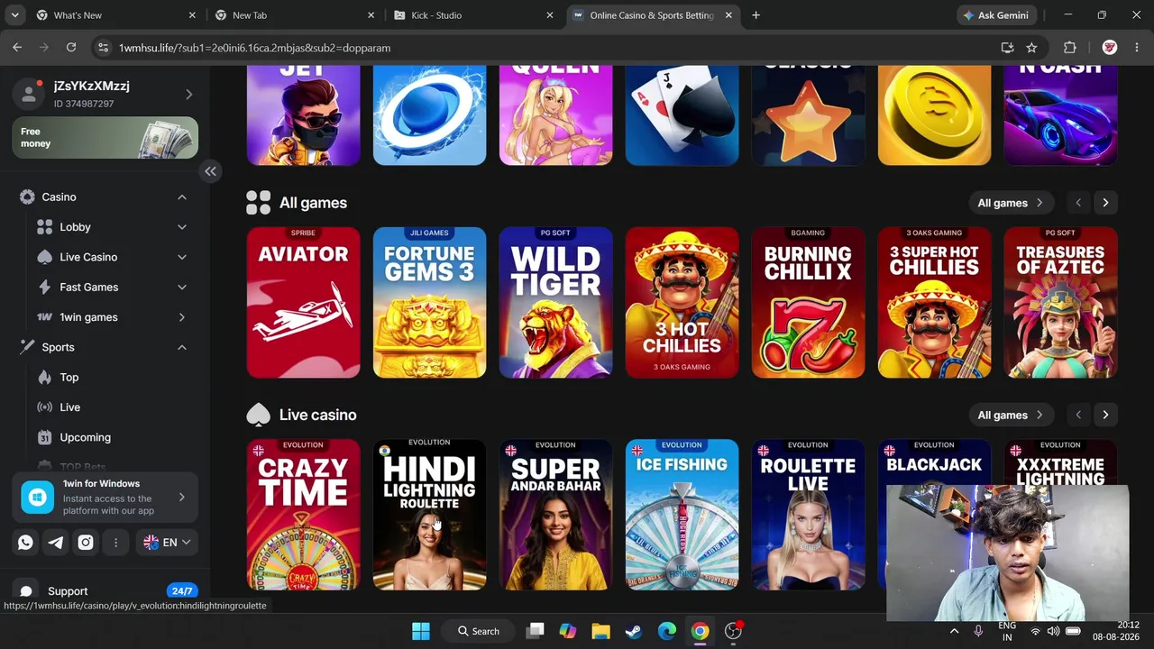
Task: Open Task View on the taskbar
Action: (535, 631)
